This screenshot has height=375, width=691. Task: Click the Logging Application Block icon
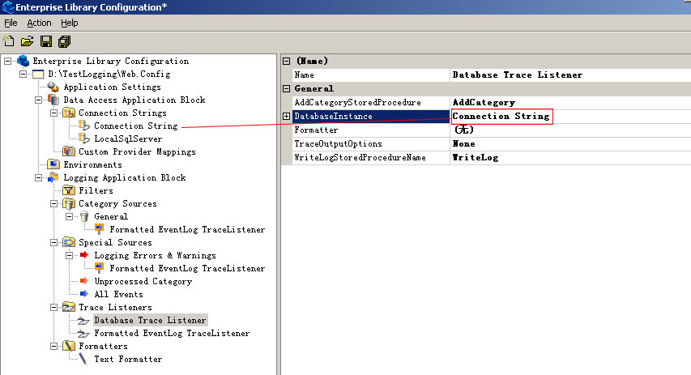coord(53,177)
